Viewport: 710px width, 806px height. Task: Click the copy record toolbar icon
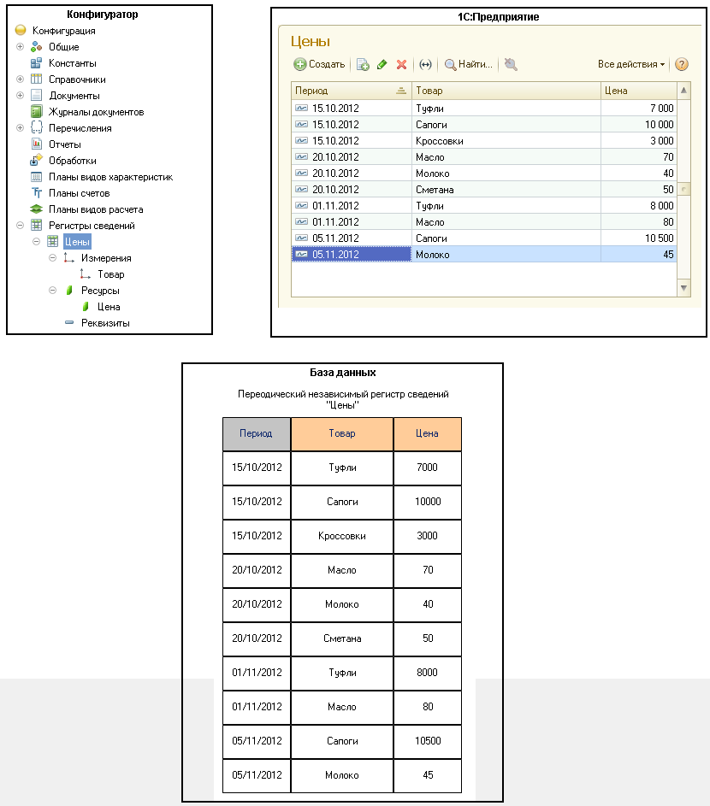[363, 64]
